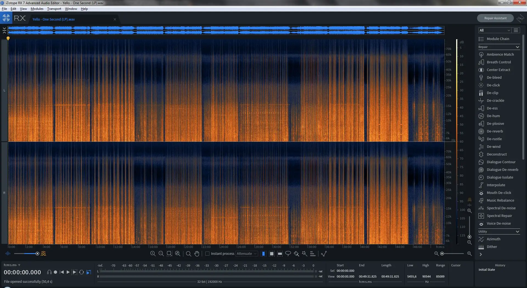Select the Frequency selection tool
Image resolution: width=527 pixels, height=288 pixels.
click(280, 254)
